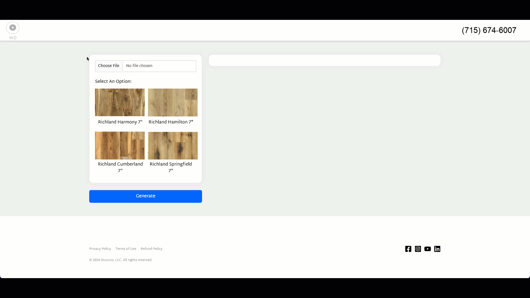Click the YouTube icon in footer
The height and width of the screenshot is (298, 530).
pyautogui.click(x=427, y=249)
